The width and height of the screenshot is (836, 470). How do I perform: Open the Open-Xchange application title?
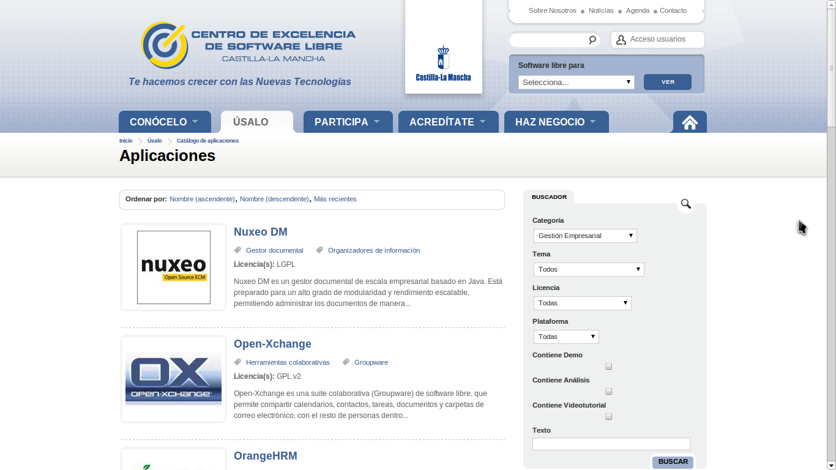click(272, 344)
